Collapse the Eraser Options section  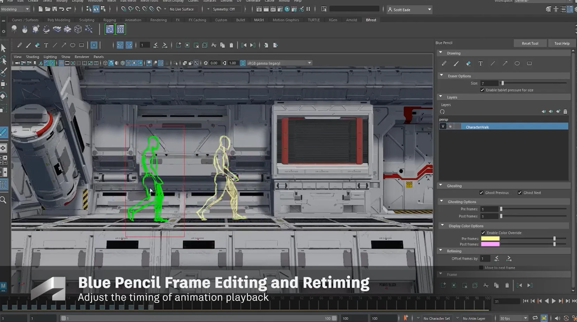442,76
